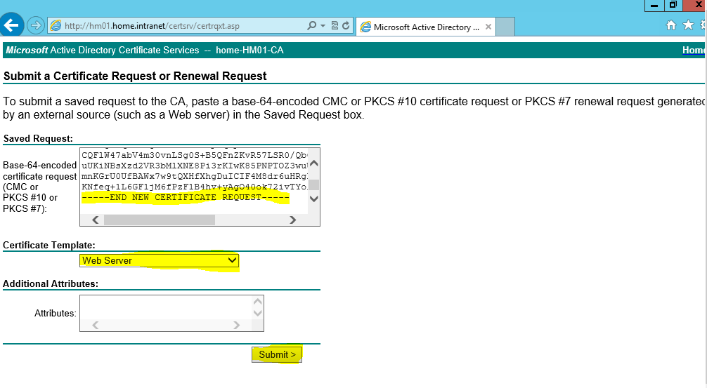Viewport: 707px width, 388px height.
Task: Open Favorites using the star icon
Action: (x=688, y=26)
